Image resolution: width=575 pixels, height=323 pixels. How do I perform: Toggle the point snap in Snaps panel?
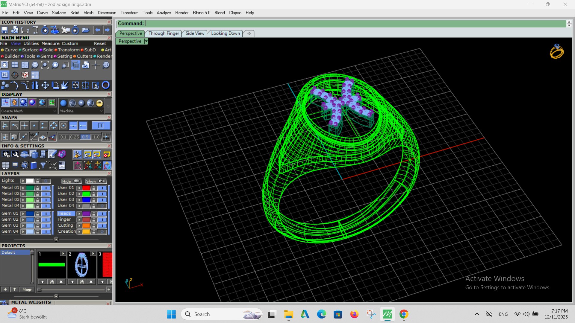[x=34, y=126]
